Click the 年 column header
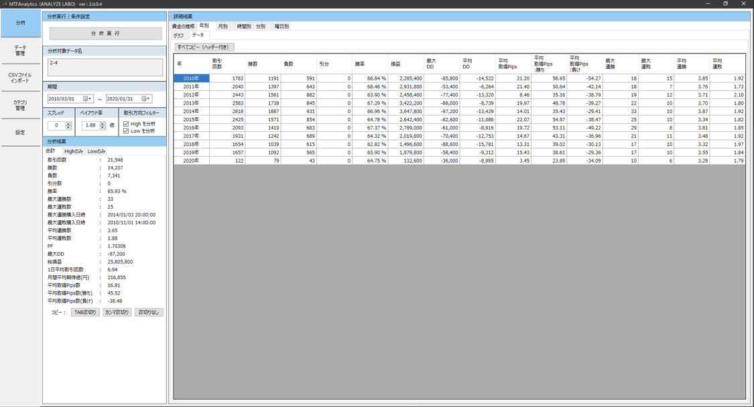Image resolution: width=754 pixels, height=407 pixels. (192, 64)
